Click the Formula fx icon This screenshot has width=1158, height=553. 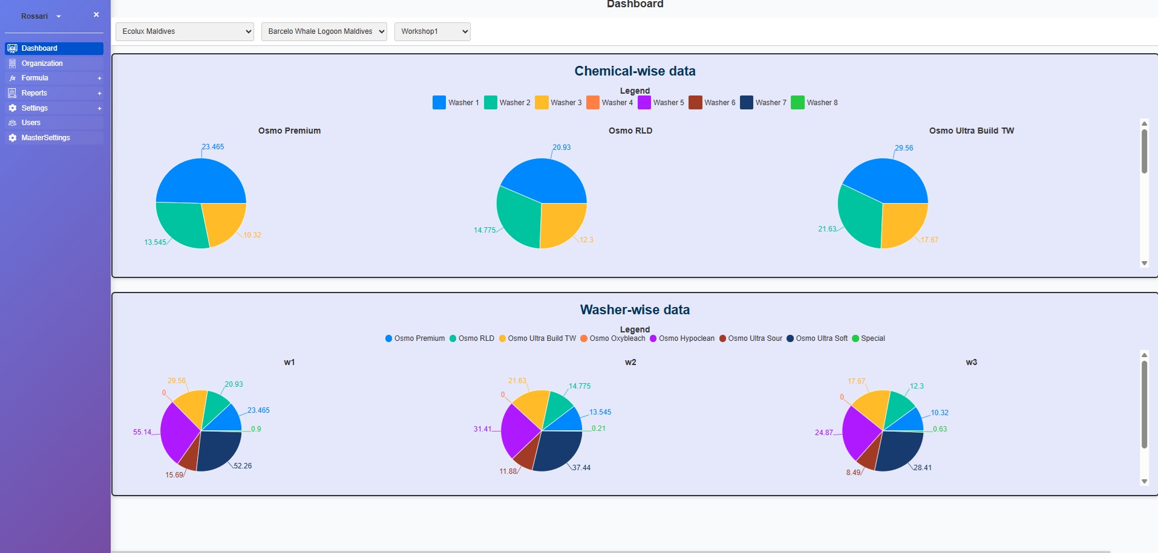[12, 78]
